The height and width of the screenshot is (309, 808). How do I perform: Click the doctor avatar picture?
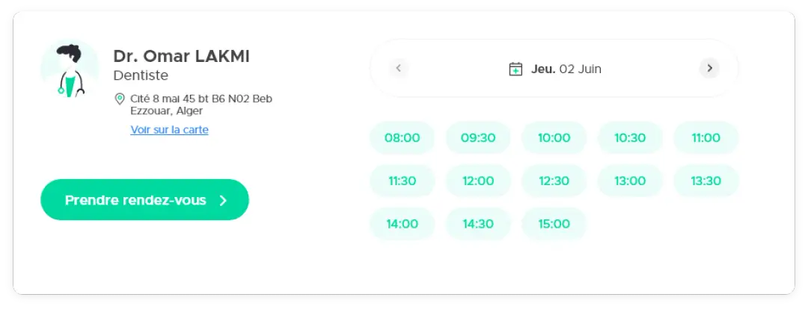(70, 69)
